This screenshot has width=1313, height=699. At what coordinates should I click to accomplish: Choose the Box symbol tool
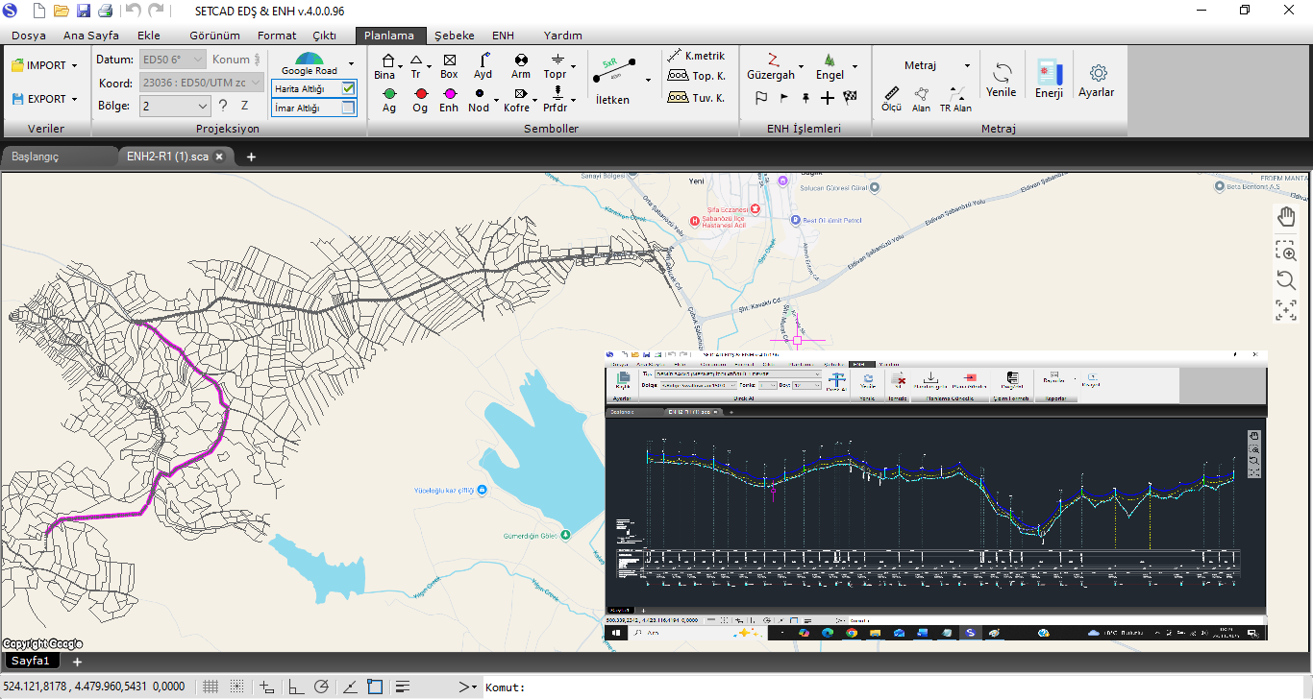click(449, 65)
